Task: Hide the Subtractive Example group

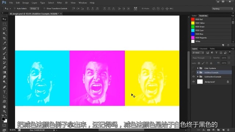Action: pos(194,77)
